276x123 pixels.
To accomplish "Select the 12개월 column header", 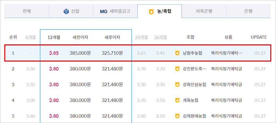I will pyautogui.click(x=54, y=37).
